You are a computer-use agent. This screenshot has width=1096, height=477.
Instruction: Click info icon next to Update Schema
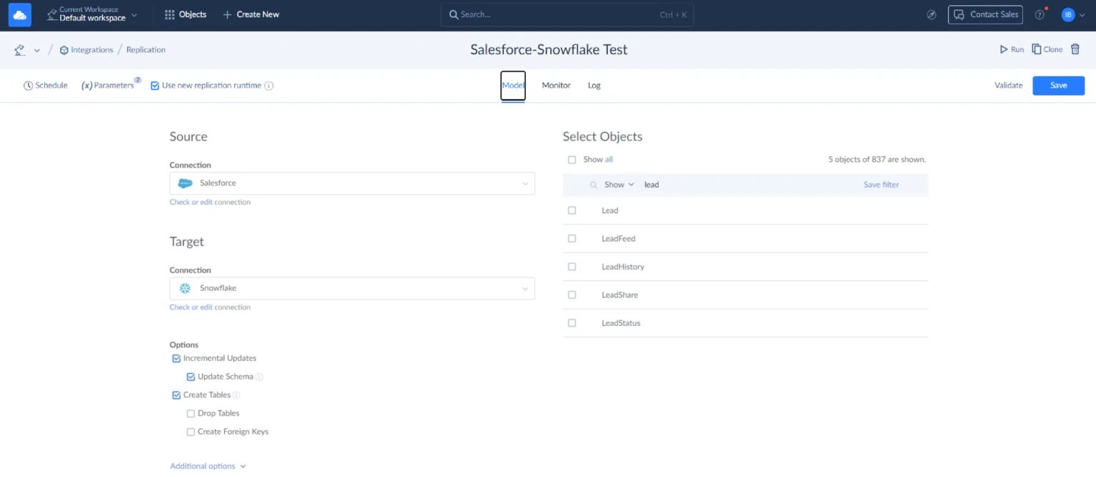tap(259, 376)
